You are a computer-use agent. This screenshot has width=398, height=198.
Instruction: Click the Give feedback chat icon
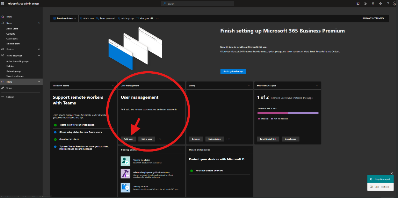click(371, 187)
